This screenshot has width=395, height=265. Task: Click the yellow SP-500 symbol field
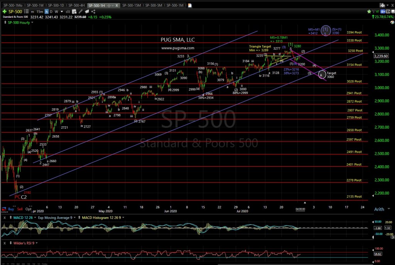pyautogui.click(x=15, y=12)
